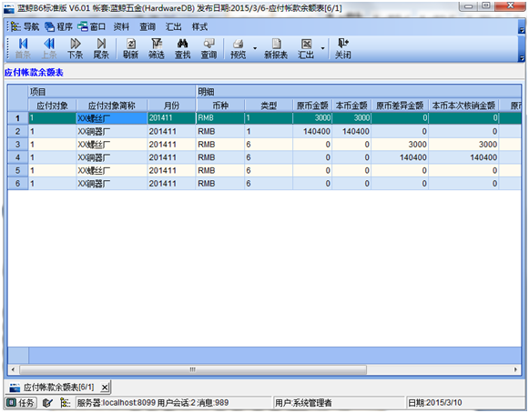
Task: Click RMB 币种 cell in row 3
Action: point(220,145)
